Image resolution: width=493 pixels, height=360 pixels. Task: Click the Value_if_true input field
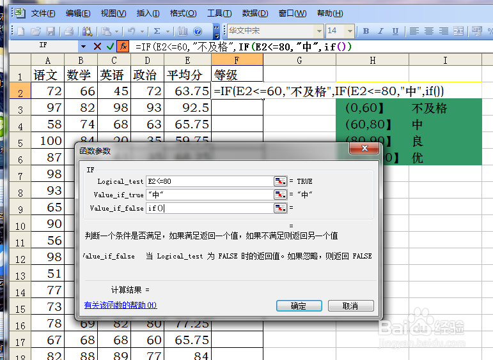(209, 195)
